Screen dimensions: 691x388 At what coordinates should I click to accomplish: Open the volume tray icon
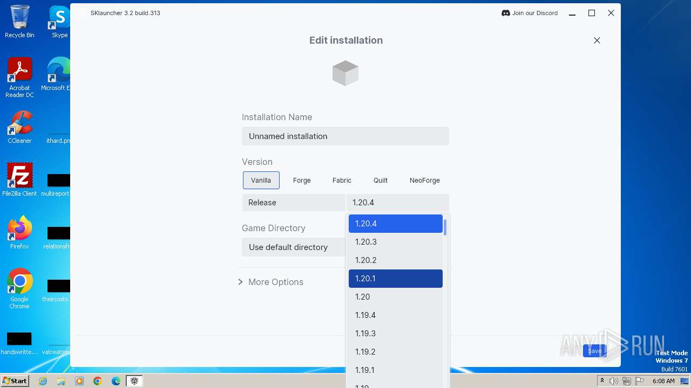click(614, 381)
